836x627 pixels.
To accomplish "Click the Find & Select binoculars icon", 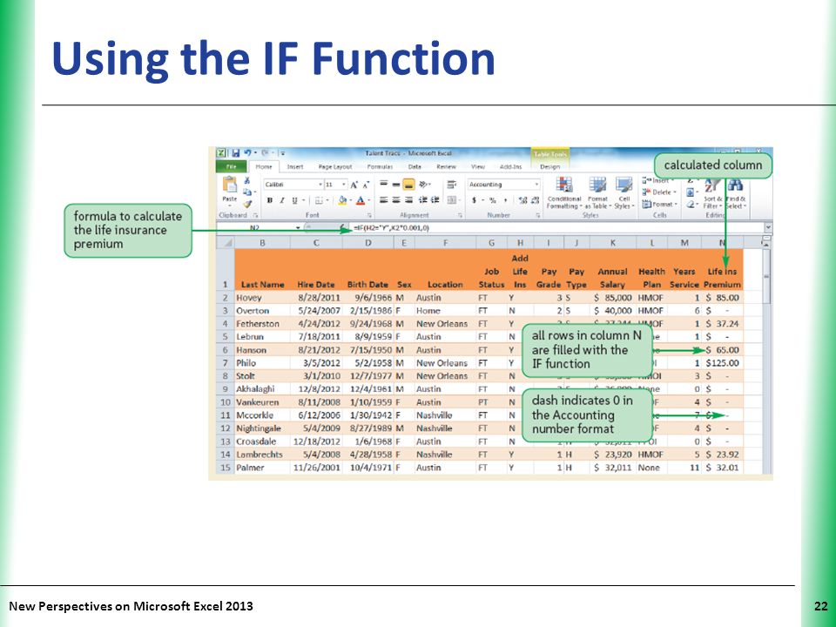I will coord(735,186).
